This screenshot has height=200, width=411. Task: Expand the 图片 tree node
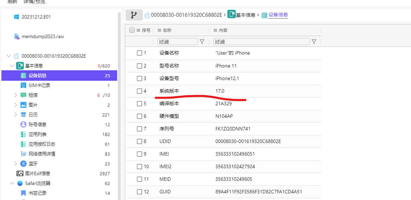click(x=15, y=105)
